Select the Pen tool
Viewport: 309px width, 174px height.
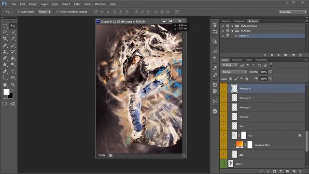pos(5,71)
